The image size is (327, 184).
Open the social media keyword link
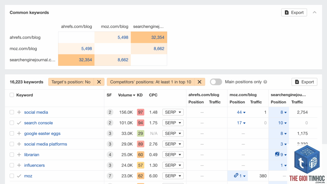pyautogui.click(x=36, y=112)
